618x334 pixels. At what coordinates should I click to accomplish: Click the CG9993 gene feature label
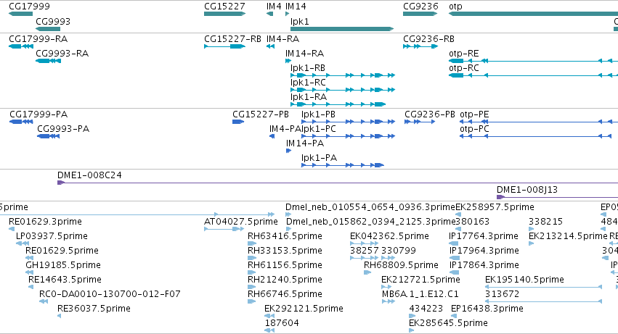point(53,22)
